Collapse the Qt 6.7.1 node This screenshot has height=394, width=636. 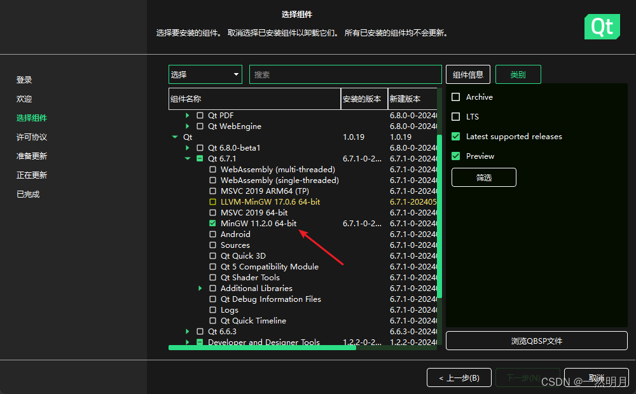tap(188, 159)
